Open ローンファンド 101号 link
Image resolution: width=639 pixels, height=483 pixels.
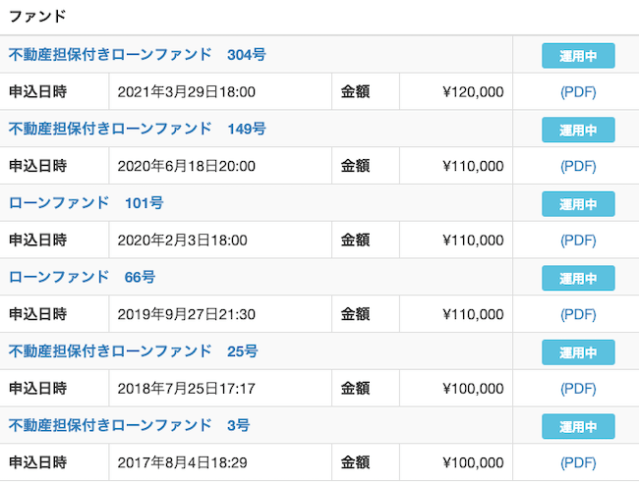[x=86, y=203]
